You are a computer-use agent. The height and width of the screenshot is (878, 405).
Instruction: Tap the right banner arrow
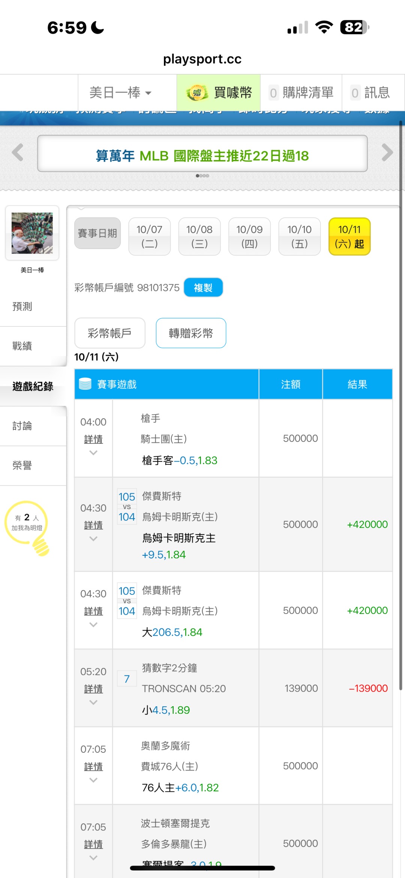[387, 153]
